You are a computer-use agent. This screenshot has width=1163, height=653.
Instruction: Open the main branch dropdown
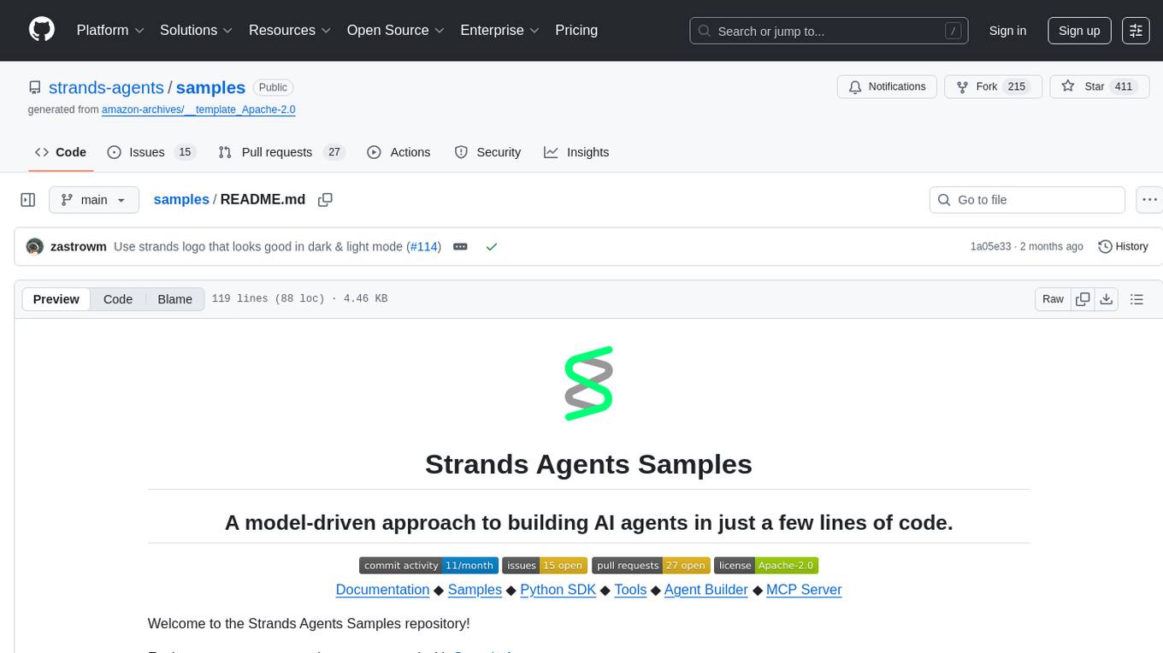(x=94, y=200)
